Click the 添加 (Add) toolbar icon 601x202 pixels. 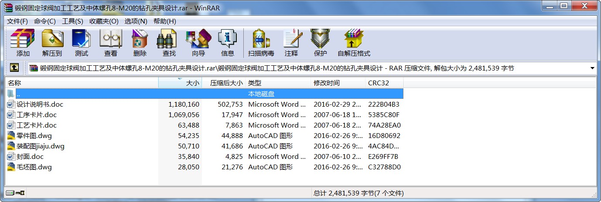point(23,43)
